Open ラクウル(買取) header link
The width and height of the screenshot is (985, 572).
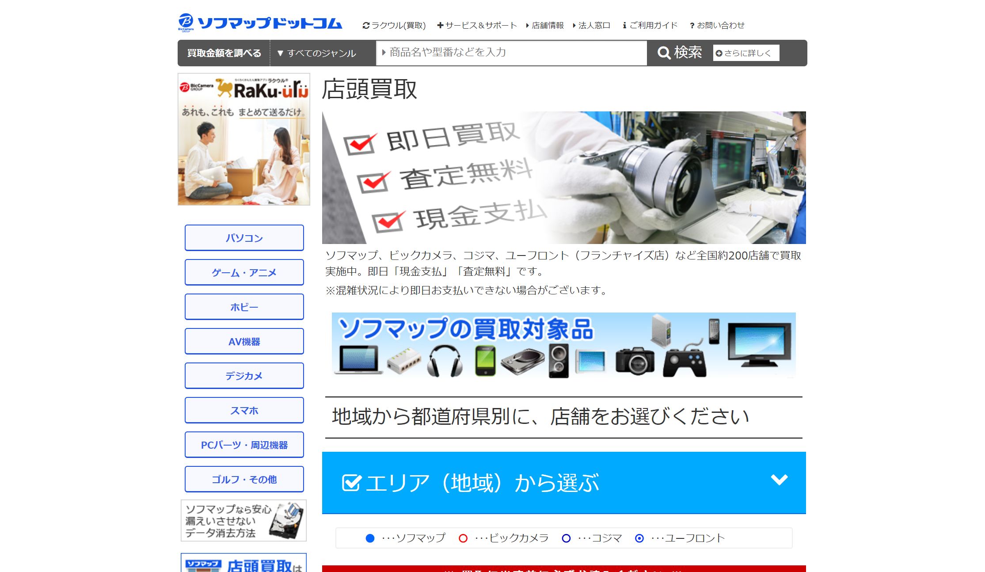pyautogui.click(x=394, y=26)
